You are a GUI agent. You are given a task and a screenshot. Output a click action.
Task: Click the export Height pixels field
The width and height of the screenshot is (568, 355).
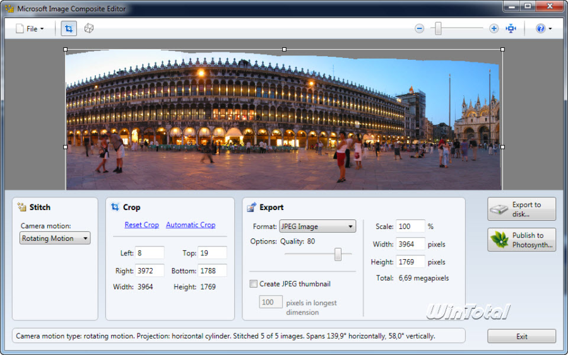pos(410,262)
